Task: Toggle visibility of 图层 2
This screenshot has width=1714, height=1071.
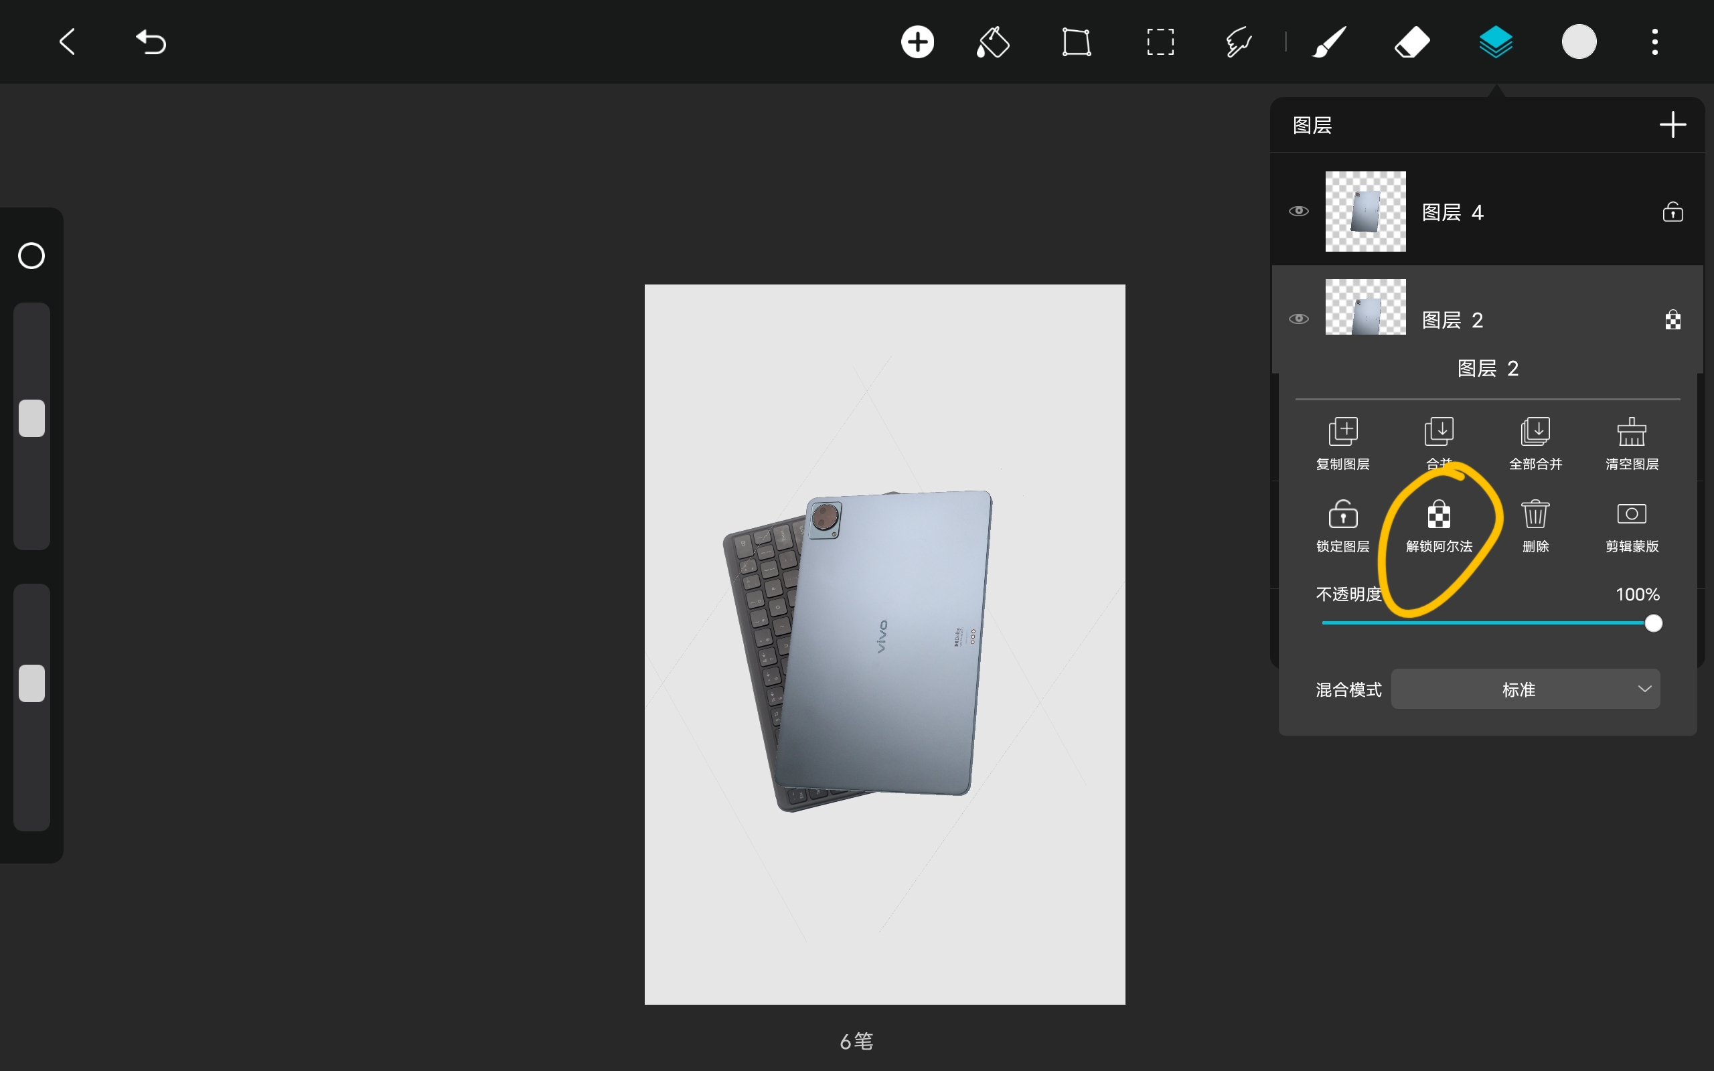Action: coord(1298,319)
